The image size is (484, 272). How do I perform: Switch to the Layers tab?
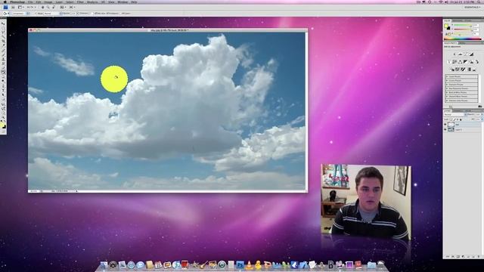(x=448, y=111)
